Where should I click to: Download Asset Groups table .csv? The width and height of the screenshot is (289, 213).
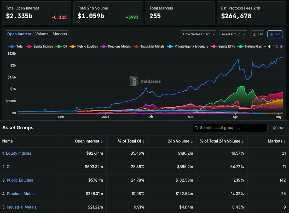[x=278, y=128]
